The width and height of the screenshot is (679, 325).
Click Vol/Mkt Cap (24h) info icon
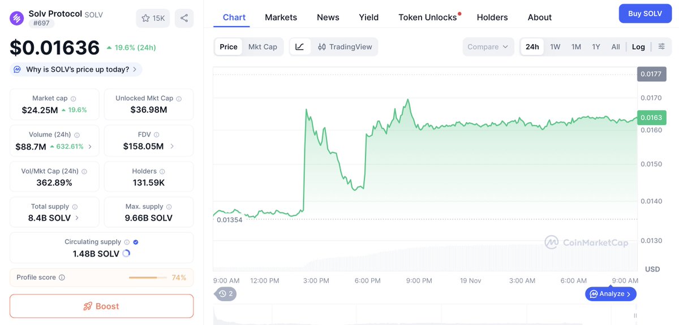84,171
